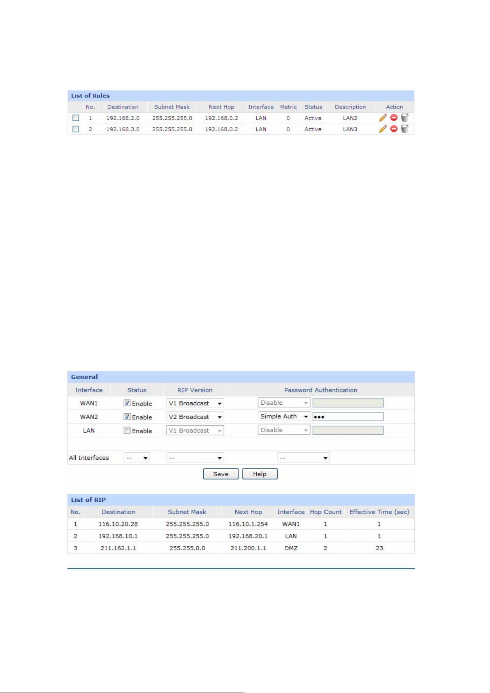Expand the WAN2 V2 Broadcast dropdown
The height and width of the screenshot is (693, 490).
coord(195,417)
